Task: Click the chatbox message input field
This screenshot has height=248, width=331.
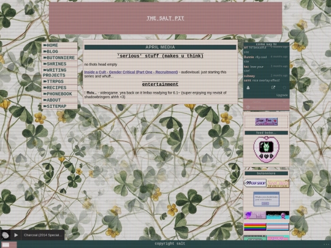Action: 266,107
